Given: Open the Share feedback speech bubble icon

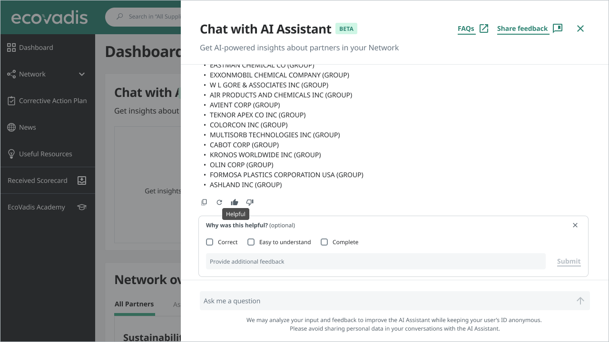Looking at the screenshot, I should [558, 28].
